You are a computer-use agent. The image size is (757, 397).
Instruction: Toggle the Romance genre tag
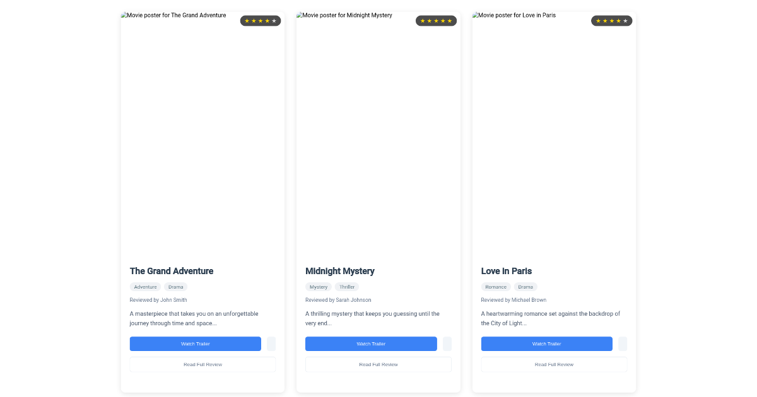pos(496,287)
